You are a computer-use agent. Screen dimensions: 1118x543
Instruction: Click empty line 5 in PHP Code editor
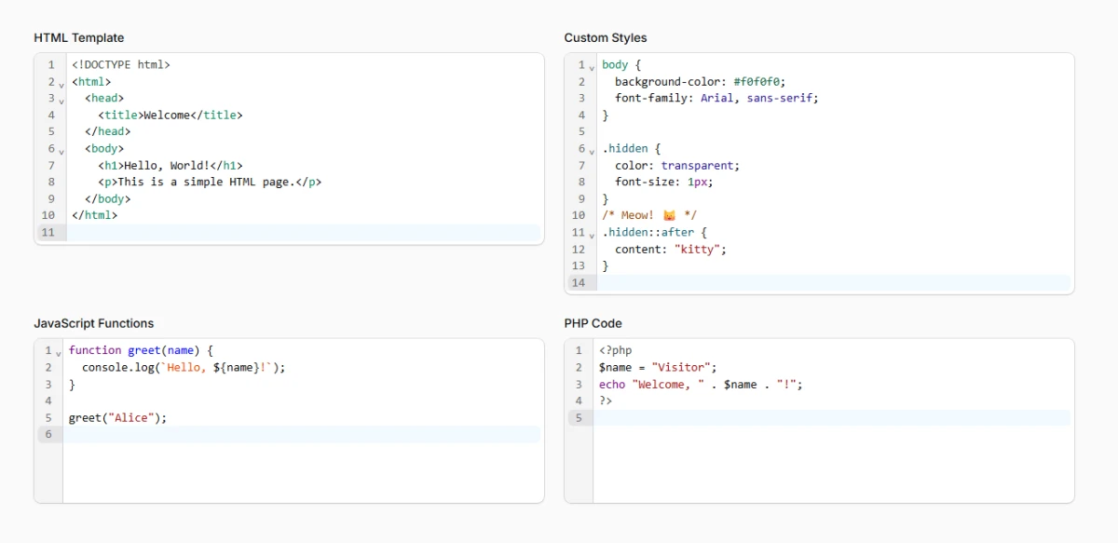click(832, 417)
